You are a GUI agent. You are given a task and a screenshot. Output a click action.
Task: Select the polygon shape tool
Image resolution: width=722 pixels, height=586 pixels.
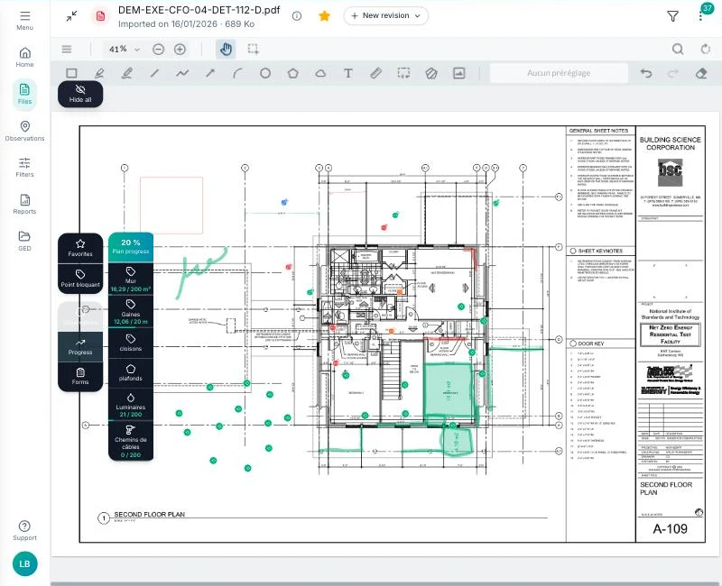[x=292, y=73]
